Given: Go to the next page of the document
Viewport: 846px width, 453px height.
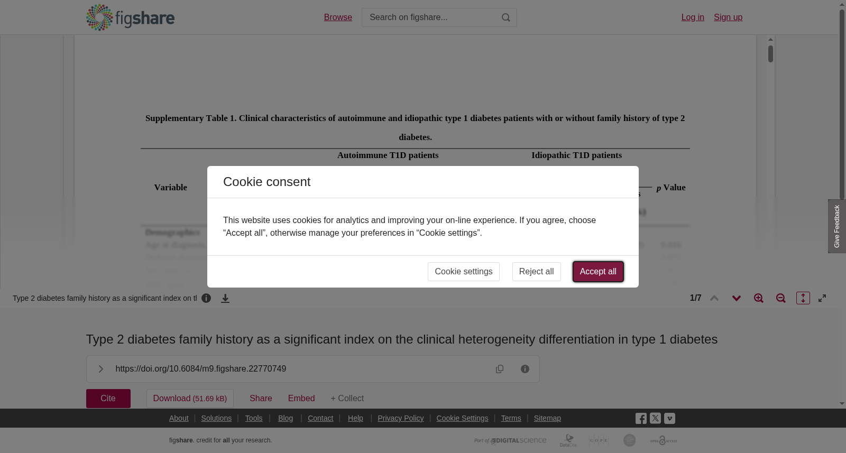Looking at the screenshot, I should (737, 298).
